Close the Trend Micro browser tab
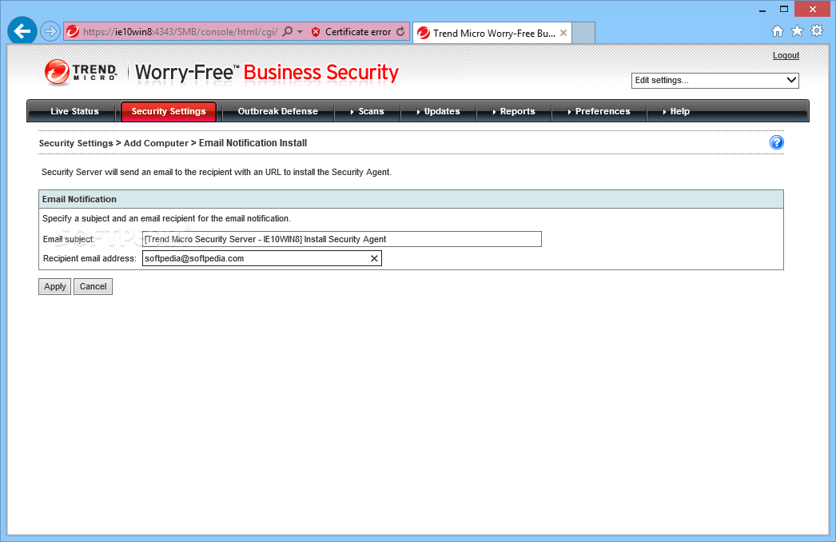Image resolution: width=836 pixels, height=542 pixels. point(563,33)
